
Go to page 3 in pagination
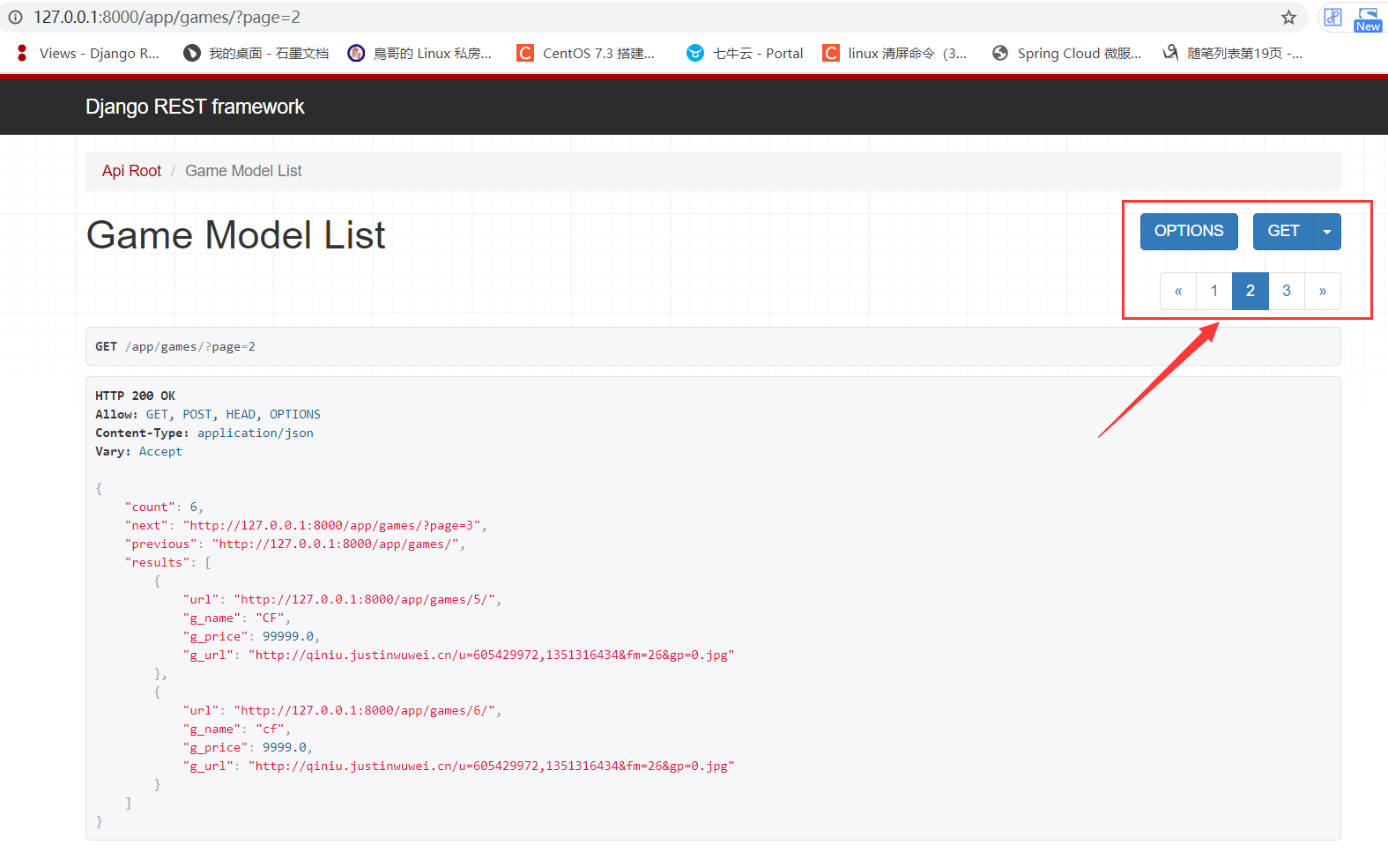tap(1287, 291)
